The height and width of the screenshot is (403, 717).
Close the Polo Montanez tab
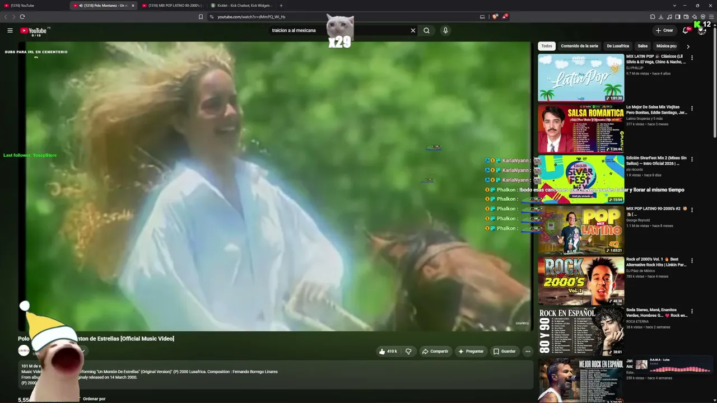133,6
